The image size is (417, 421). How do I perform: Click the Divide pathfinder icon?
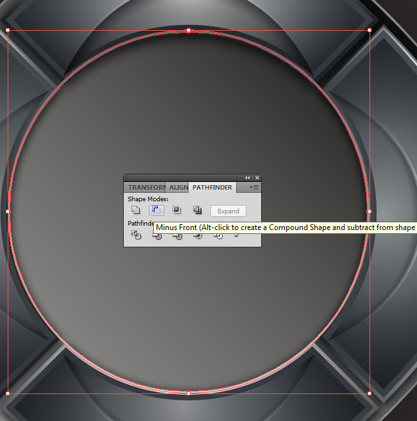135,235
